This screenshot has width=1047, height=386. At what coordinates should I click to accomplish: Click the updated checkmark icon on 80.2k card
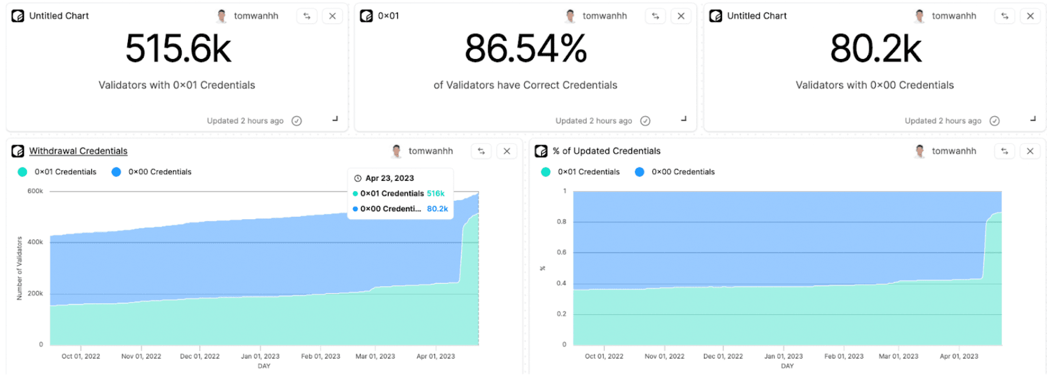[x=995, y=121]
